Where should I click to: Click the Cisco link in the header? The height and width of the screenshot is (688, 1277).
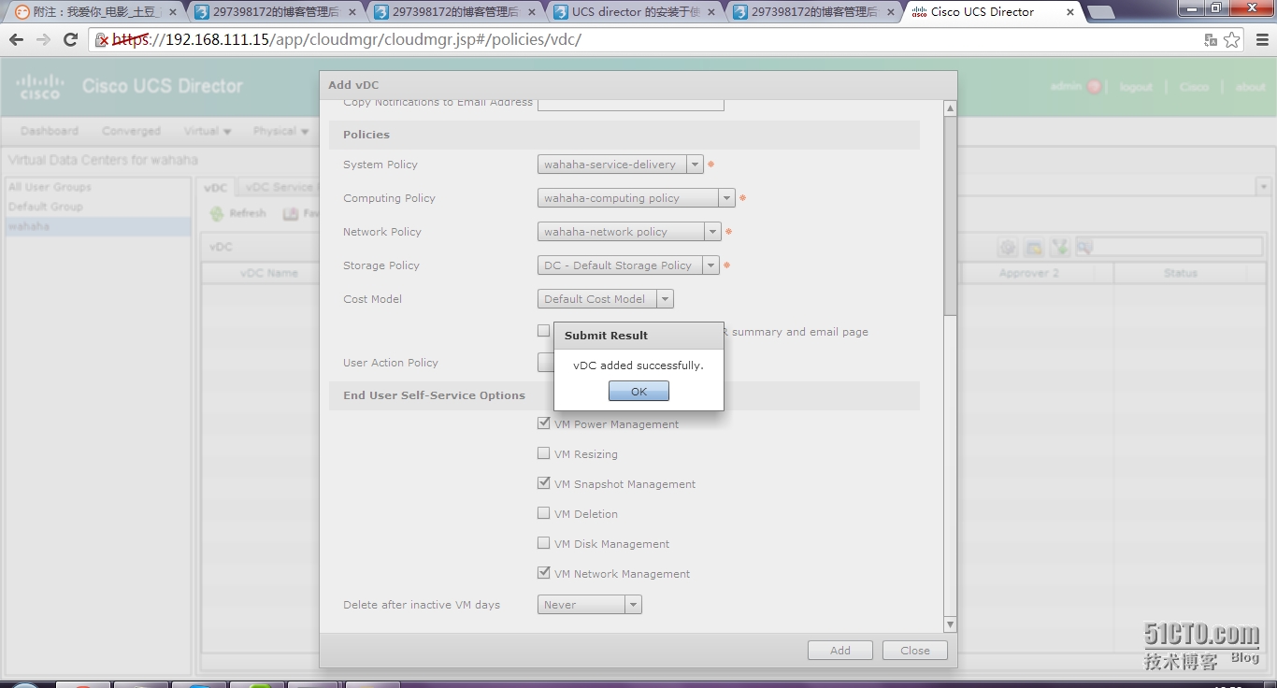(1194, 87)
